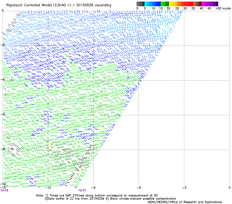Click the legend value "20"
This screenshot has width=232, height=204.
coord(168,8)
